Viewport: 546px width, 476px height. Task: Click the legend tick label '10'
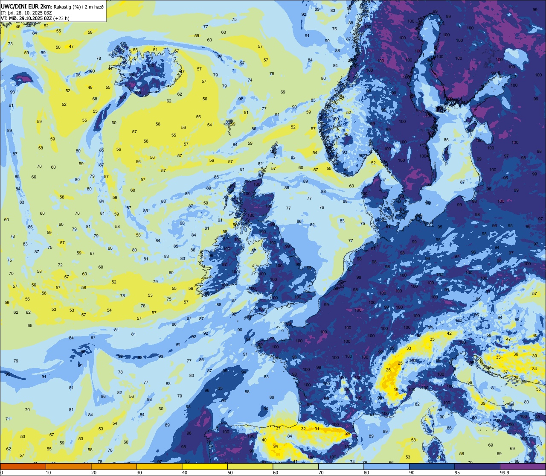[x=48, y=473]
